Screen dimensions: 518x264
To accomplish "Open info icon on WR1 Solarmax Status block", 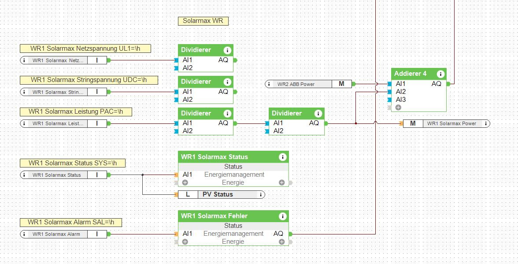I will pyautogui.click(x=282, y=157).
